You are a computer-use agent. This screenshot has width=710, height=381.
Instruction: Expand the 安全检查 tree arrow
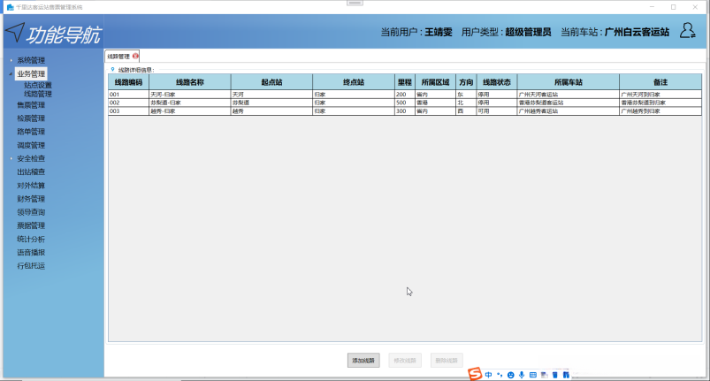pyautogui.click(x=11, y=158)
